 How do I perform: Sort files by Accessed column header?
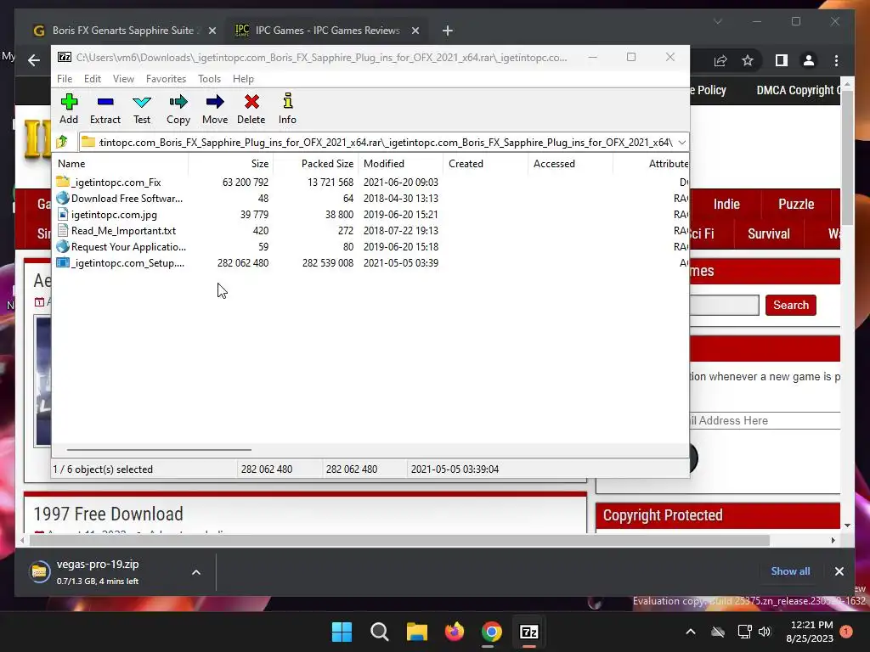[570, 164]
